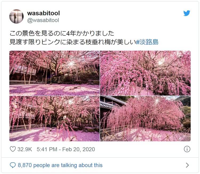Click the sun flare in bottom-right photo
200x174 pixels.
157,101
